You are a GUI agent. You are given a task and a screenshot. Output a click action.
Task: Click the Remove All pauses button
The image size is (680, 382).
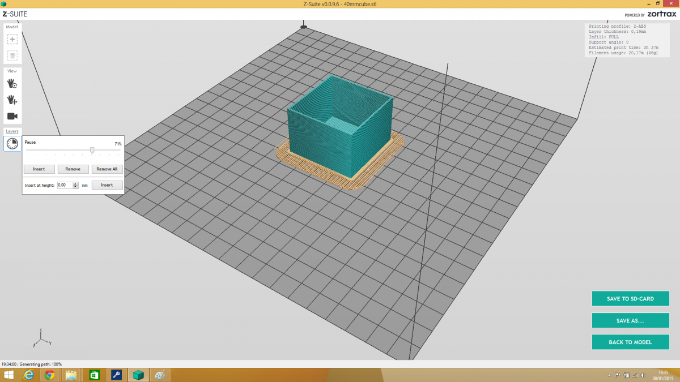(x=107, y=169)
